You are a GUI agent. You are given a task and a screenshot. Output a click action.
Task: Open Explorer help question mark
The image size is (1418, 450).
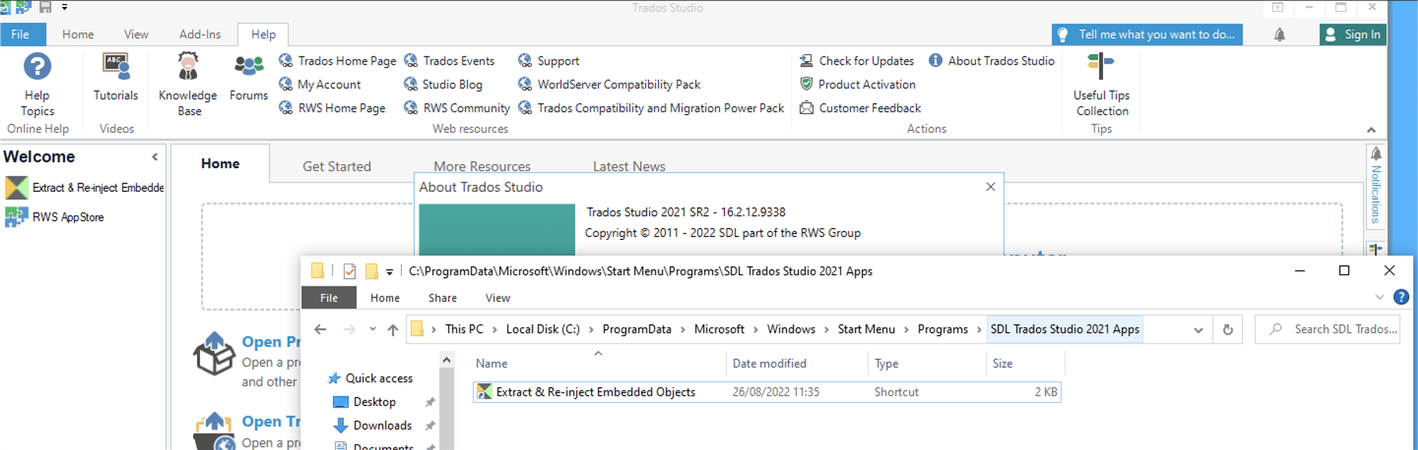point(1401,297)
